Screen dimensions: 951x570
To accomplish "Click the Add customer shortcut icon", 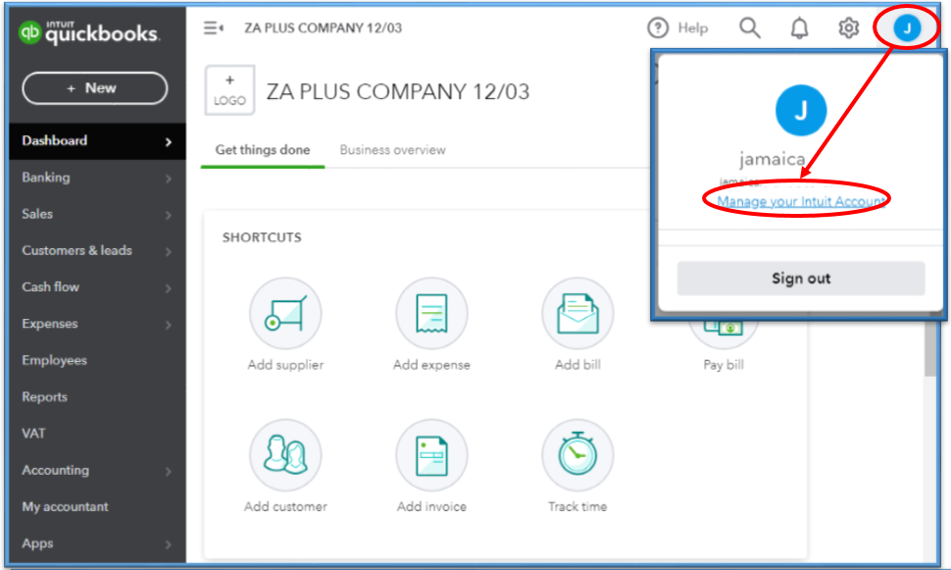I will 285,455.
